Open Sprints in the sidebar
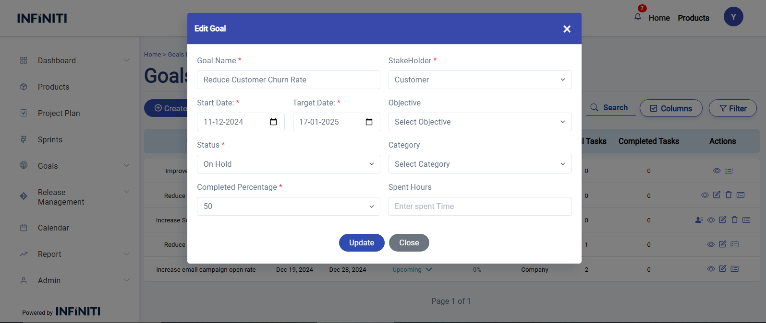Viewport: 766px width, 323px height. [50, 139]
